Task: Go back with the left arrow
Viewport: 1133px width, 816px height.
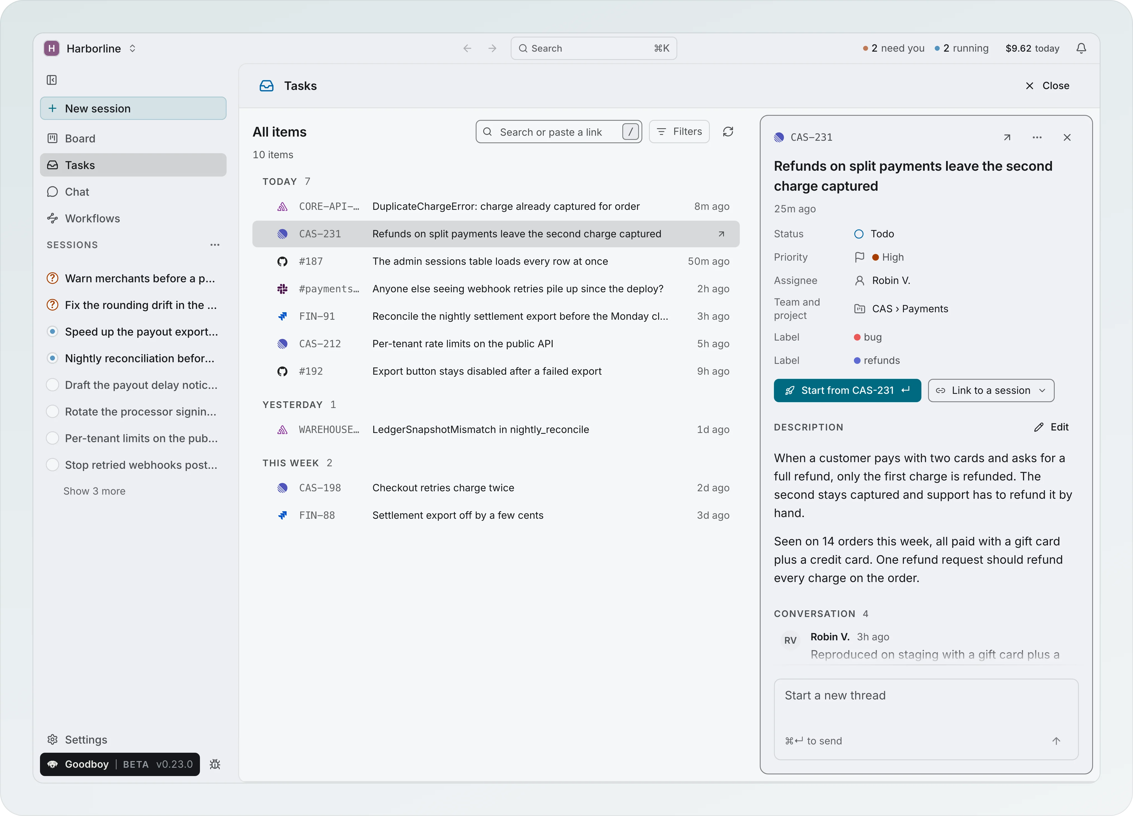Action: coord(467,49)
